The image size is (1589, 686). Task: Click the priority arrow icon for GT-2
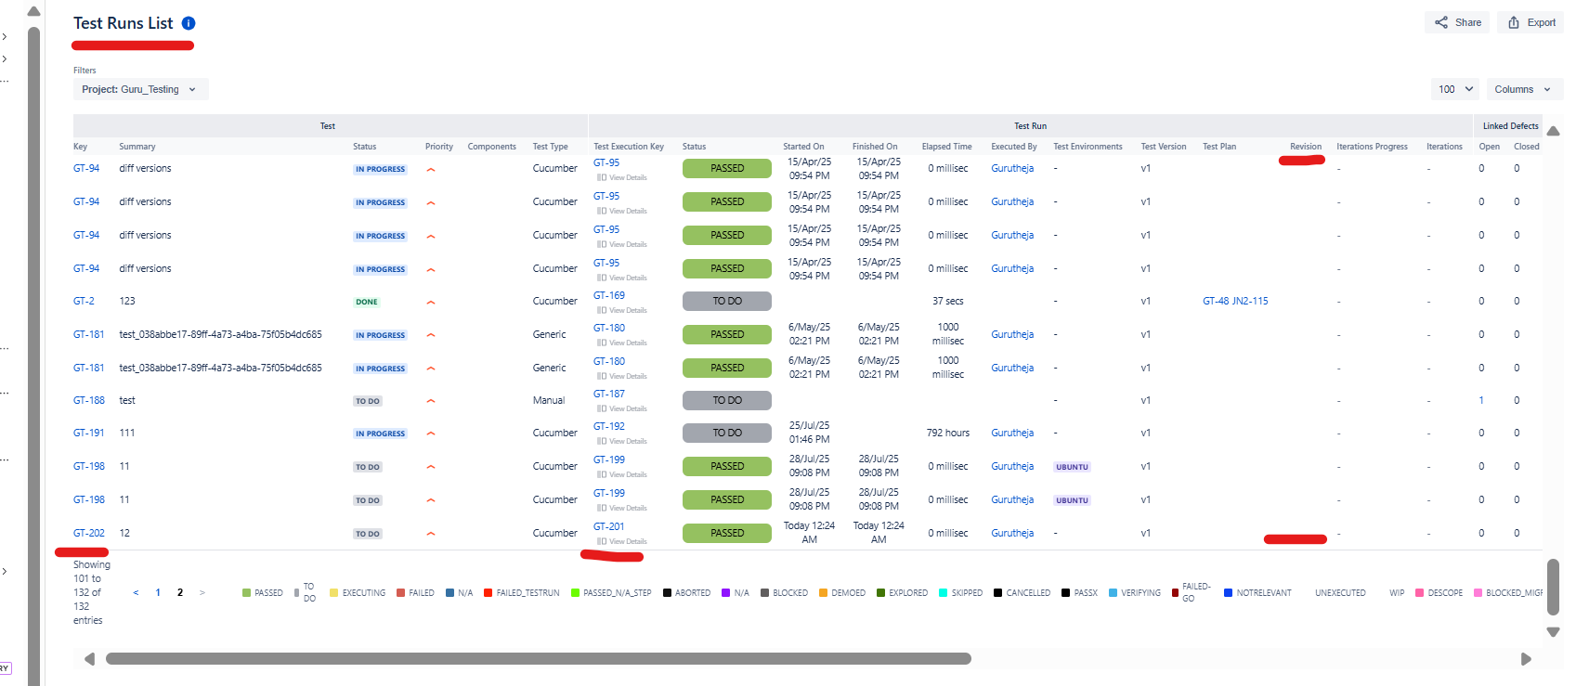coord(431,302)
